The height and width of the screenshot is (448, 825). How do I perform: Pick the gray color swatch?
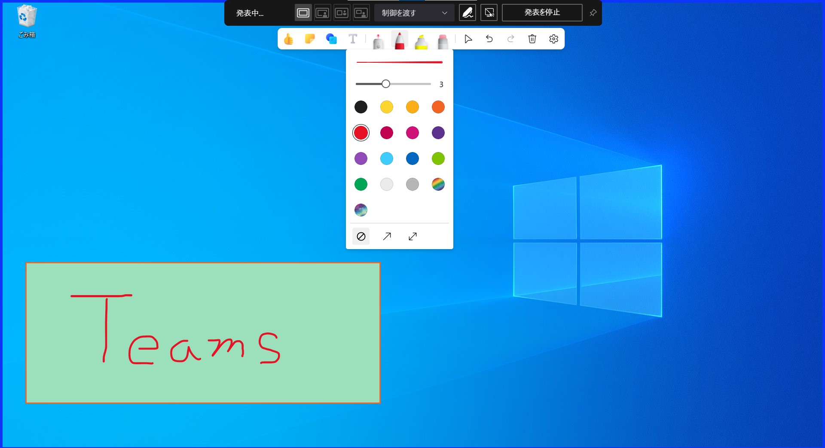pos(412,184)
